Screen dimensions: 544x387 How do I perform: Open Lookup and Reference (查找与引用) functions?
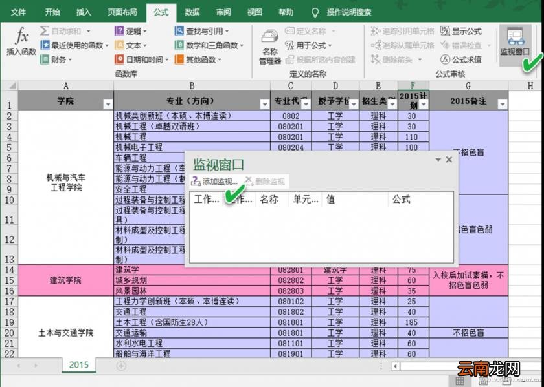tap(202, 31)
